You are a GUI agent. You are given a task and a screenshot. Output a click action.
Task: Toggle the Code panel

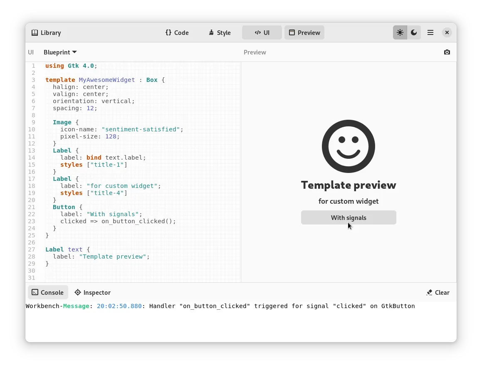pyautogui.click(x=177, y=32)
